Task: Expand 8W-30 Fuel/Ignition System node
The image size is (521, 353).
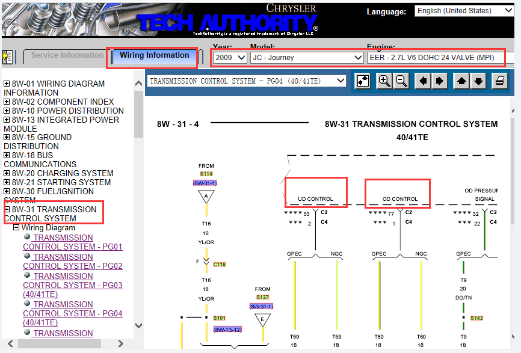Action: [7, 191]
